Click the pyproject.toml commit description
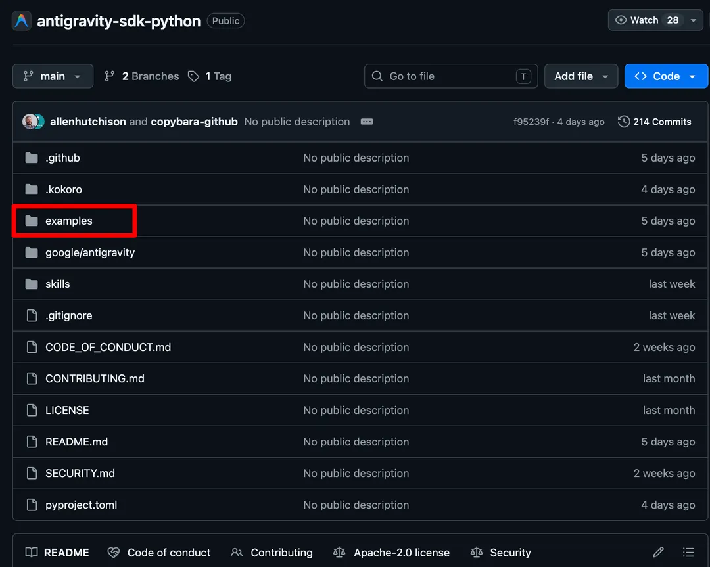710x567 pixels. coord(356,505)
